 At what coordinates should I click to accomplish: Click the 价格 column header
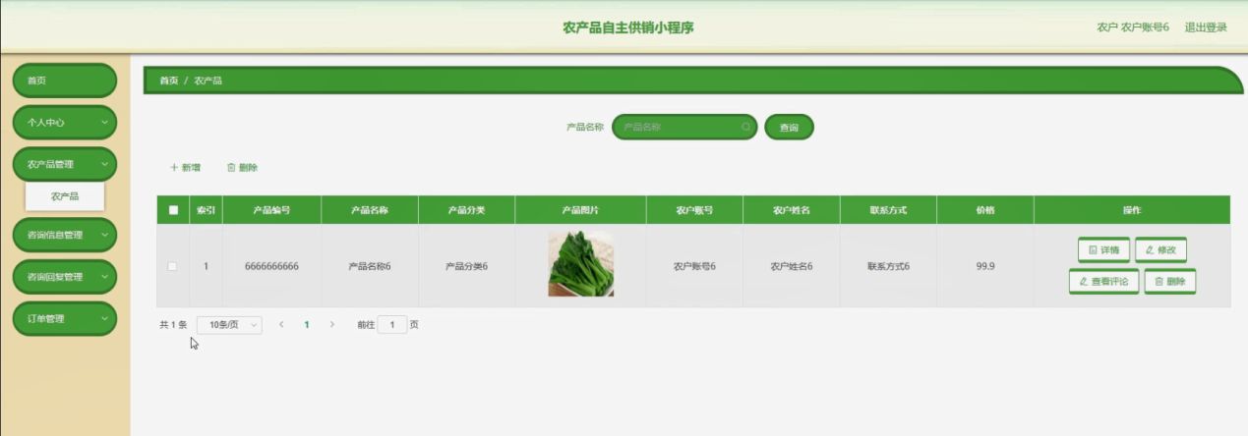point(985,210)
